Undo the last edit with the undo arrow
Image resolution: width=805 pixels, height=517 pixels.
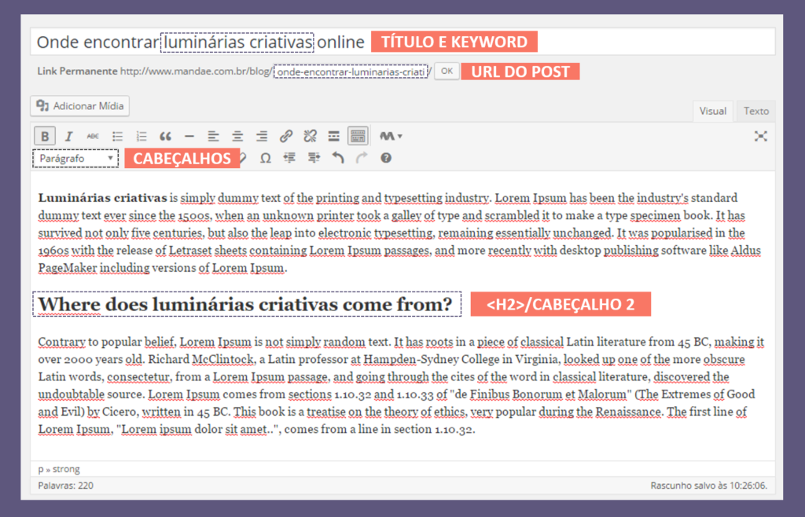click(336, 157)
